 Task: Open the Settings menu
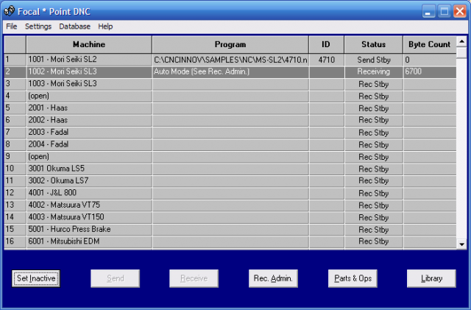coord(38,27)
